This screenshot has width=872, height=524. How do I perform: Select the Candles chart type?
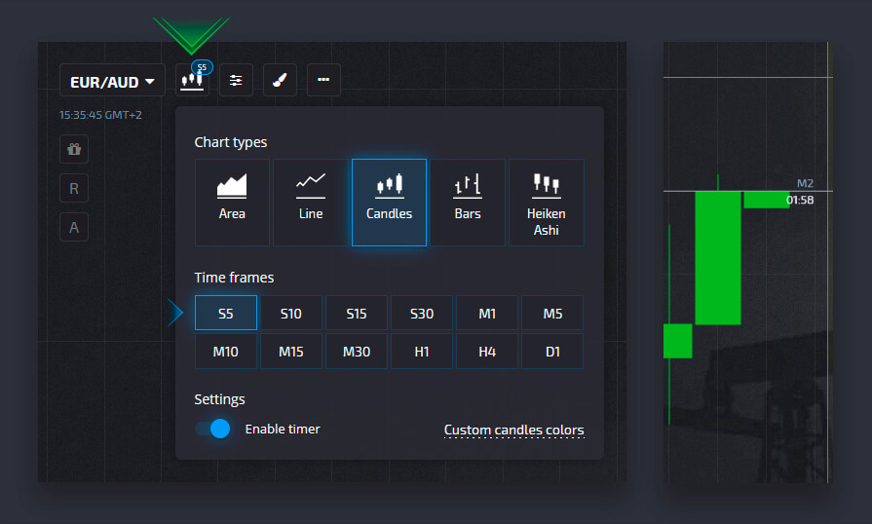390,203
